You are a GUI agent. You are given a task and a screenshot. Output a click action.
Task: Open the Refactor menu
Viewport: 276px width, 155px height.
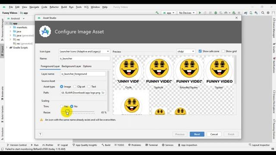[54, 7]
